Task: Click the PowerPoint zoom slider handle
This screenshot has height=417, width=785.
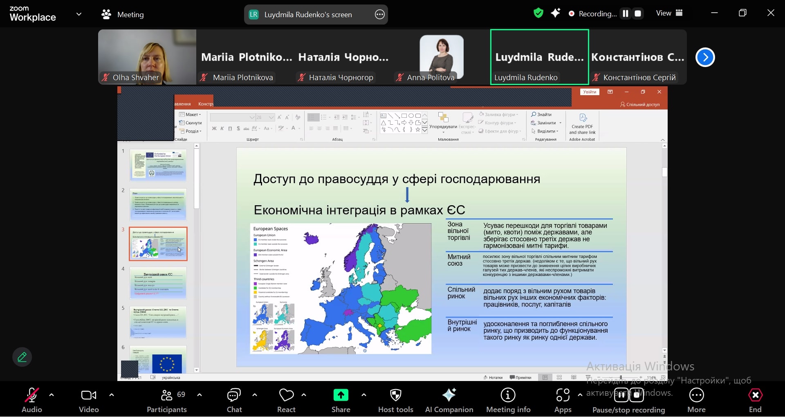Action: pos(621,377)
